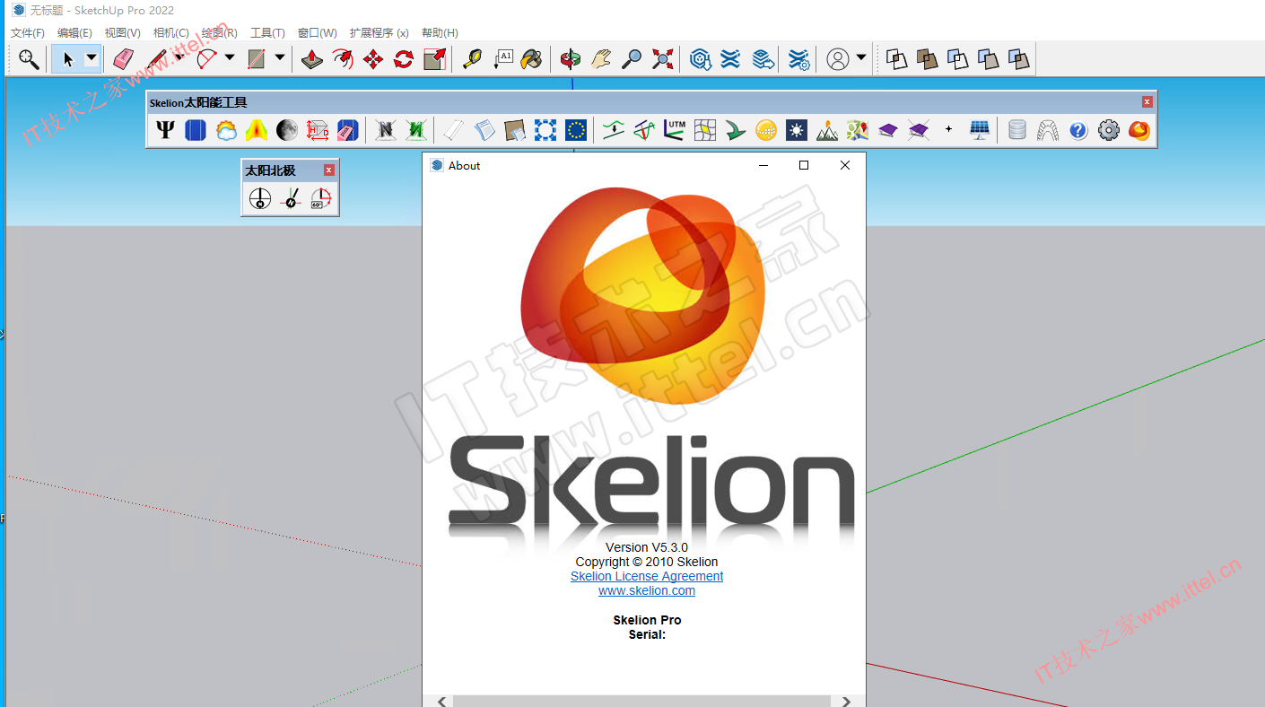The width and height of the screenshot is (1265, 707).
Task: Click the Outer Shell solid tool icon
Action: [896, 59]
